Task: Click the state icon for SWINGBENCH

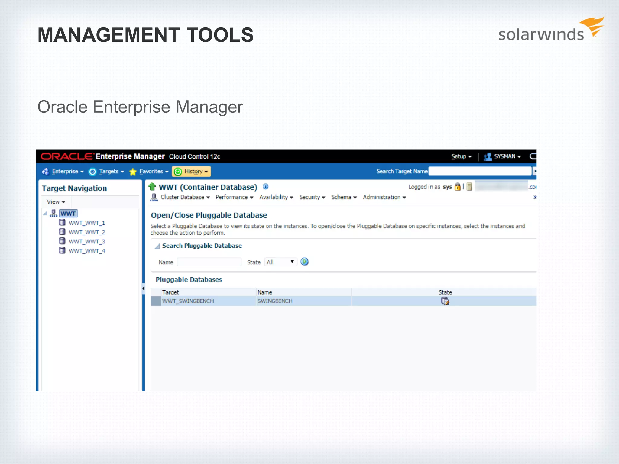Action: [x=445, y=301]
